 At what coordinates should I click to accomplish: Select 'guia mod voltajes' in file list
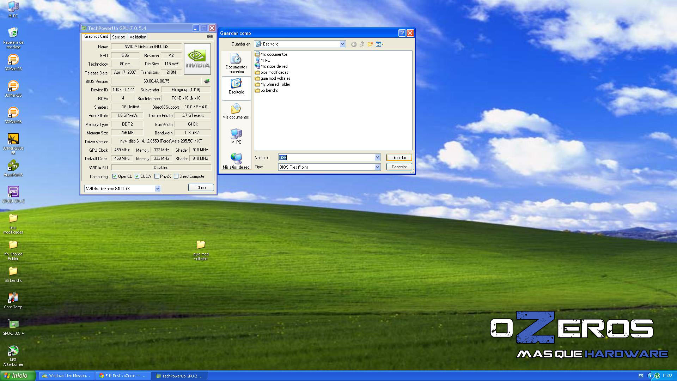[273, 78]
